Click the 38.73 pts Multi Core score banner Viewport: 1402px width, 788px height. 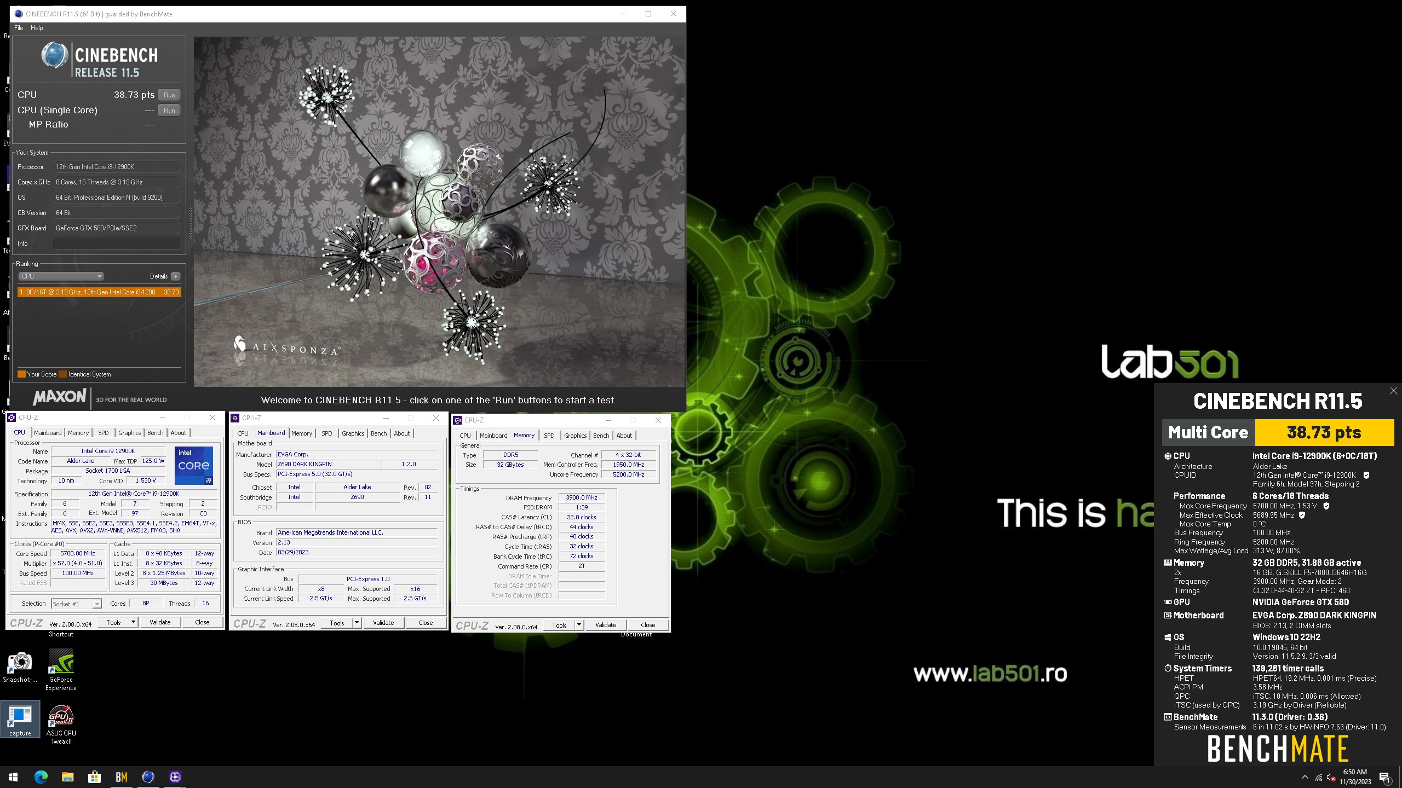click(1324, 432)
